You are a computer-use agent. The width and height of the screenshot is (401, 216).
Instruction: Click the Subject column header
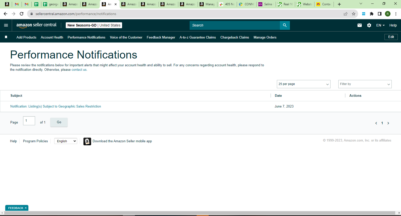[x=16, y=96]
